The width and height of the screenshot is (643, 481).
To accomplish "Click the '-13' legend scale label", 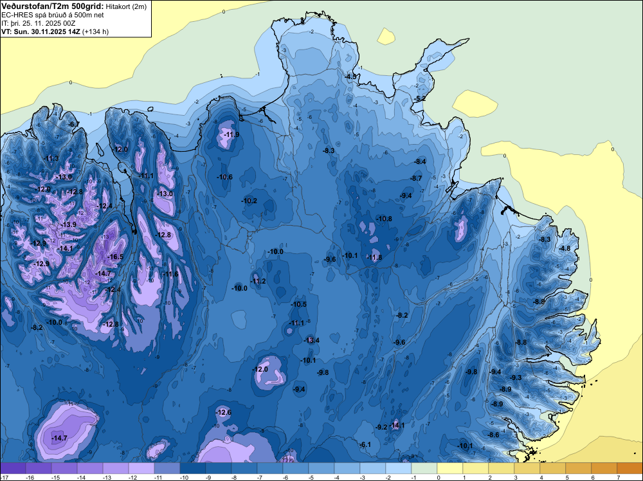I will [107, 477].
